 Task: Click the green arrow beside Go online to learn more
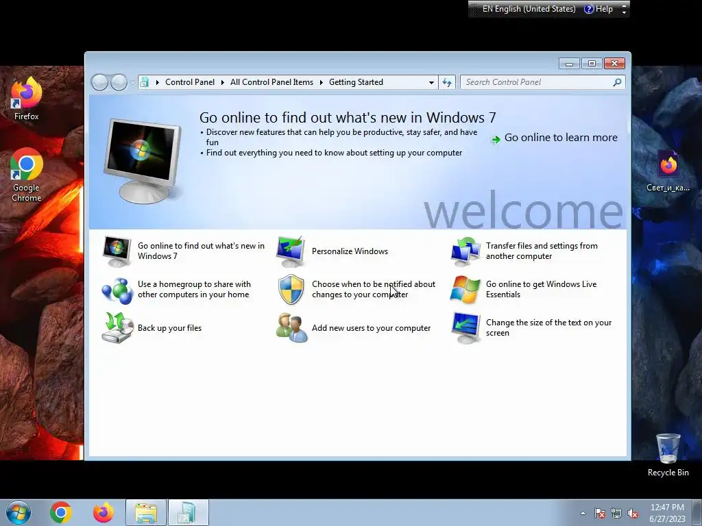coord(496,140)
